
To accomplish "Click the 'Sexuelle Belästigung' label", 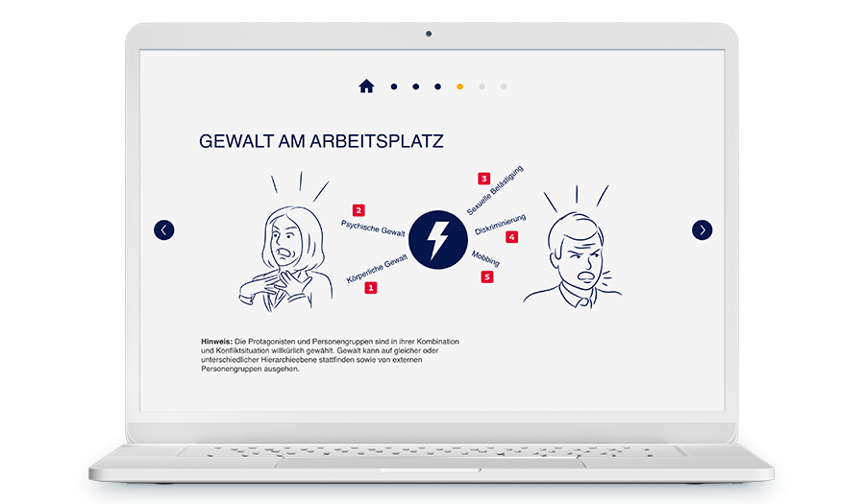I will 495,190.
